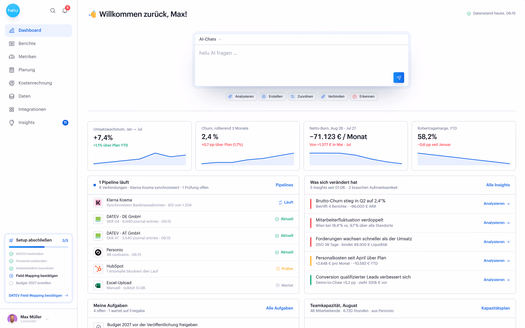Viewport: 525px width, 328px height.
Task: Click the Personio logo icon
Action: (x=98, y=252)
